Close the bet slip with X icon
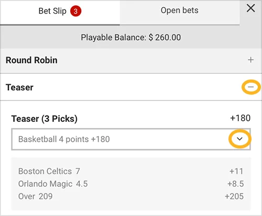262x216 pixels. [x=250, y=8]
